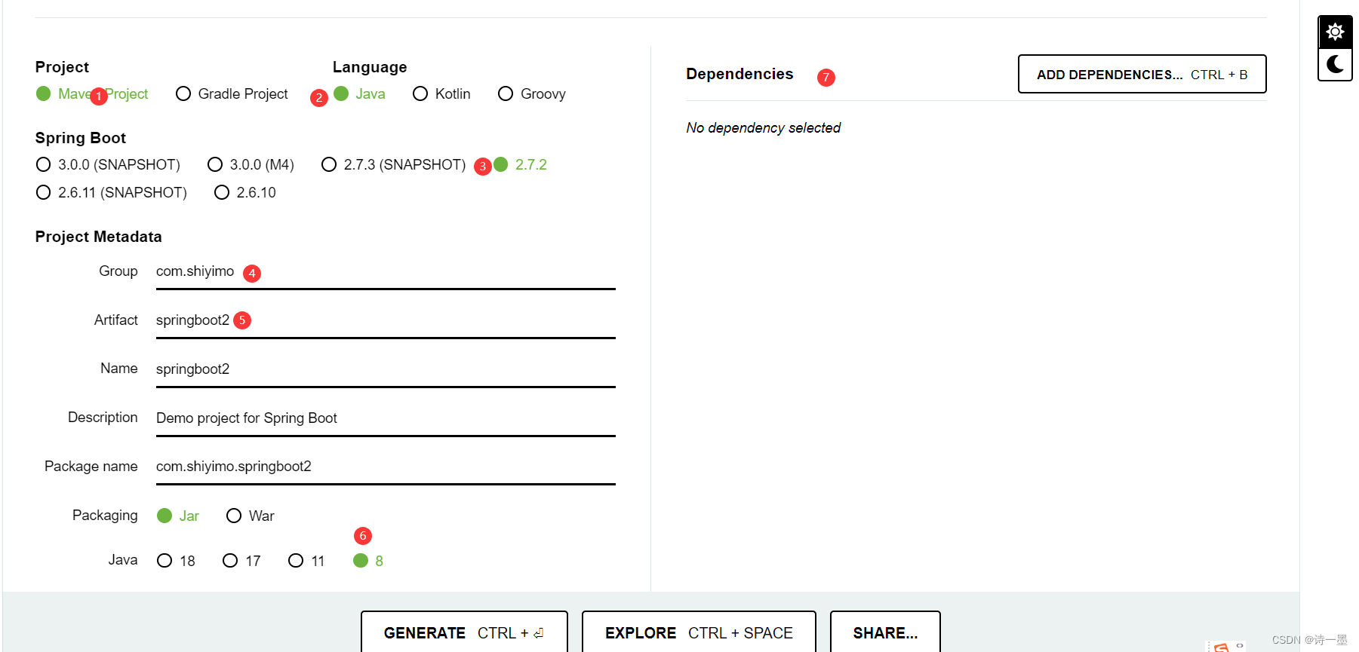The width and height of the screenshot is (1359, 652).
Task: Open Add Dependencies dialog
Action: tap(1142, 74)
